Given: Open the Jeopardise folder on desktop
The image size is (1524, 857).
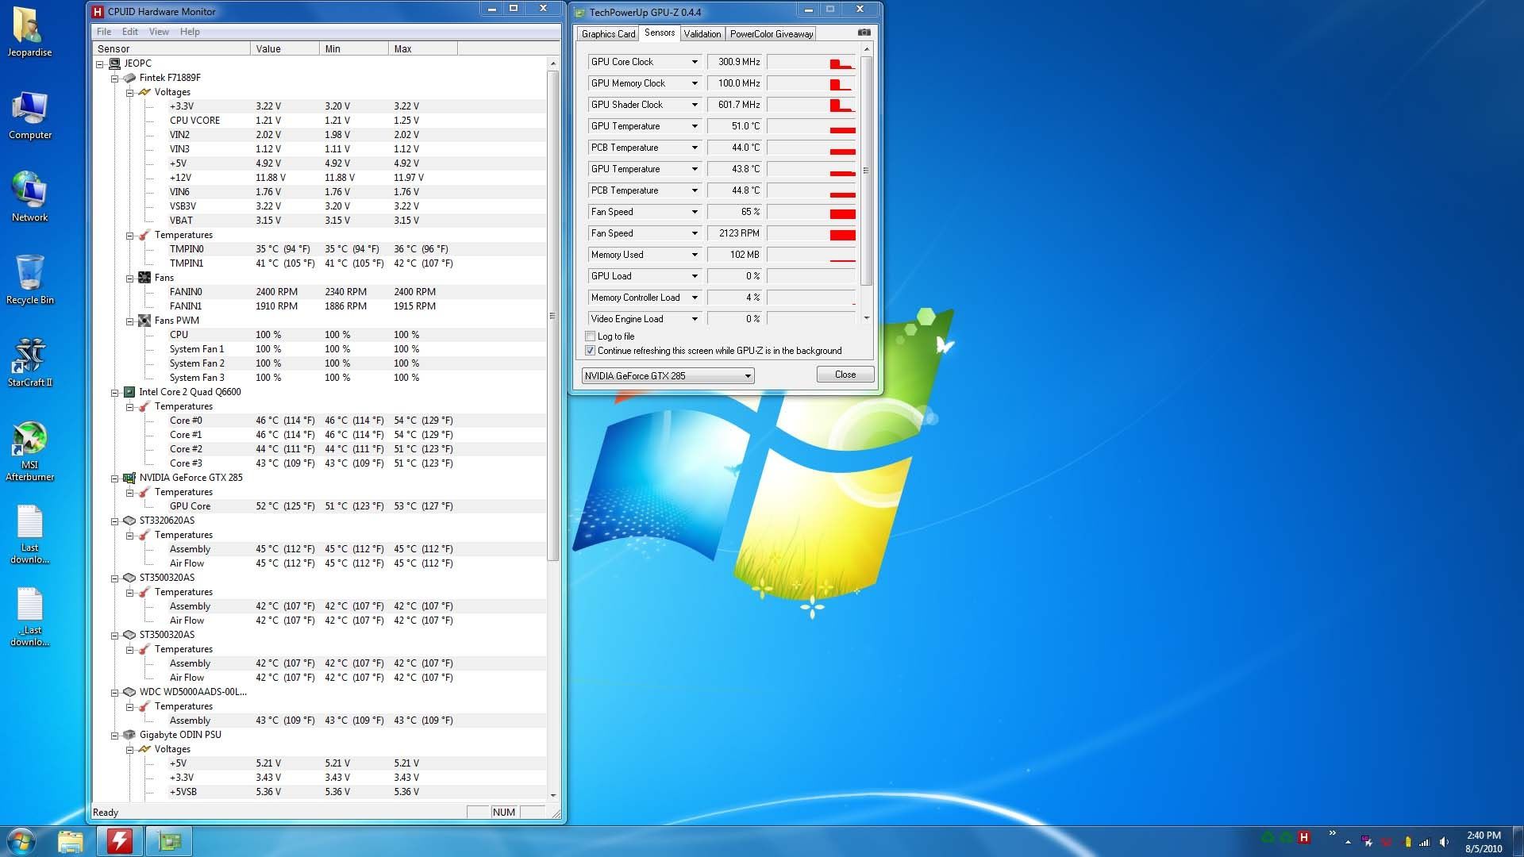Looking at the screenshot, I should click(29, 26).
